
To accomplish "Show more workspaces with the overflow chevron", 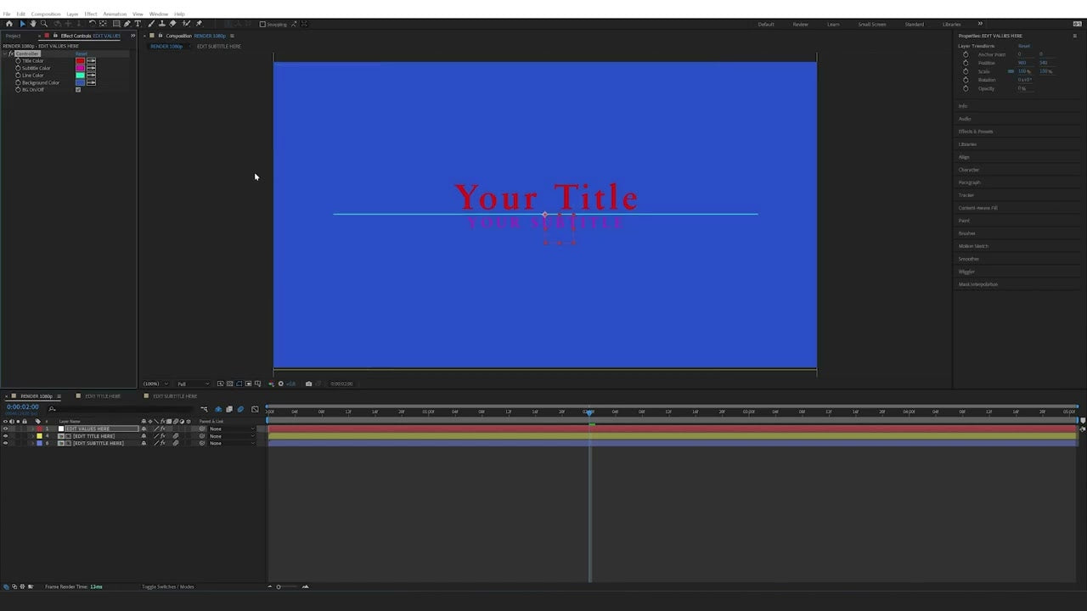I will 980,24.
